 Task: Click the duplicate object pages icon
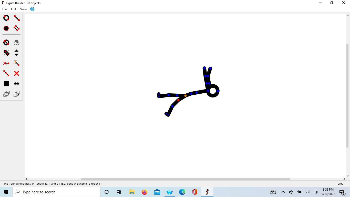pos(6,94)
